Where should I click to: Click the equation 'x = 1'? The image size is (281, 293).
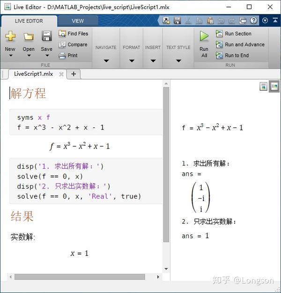click(79, 253)
